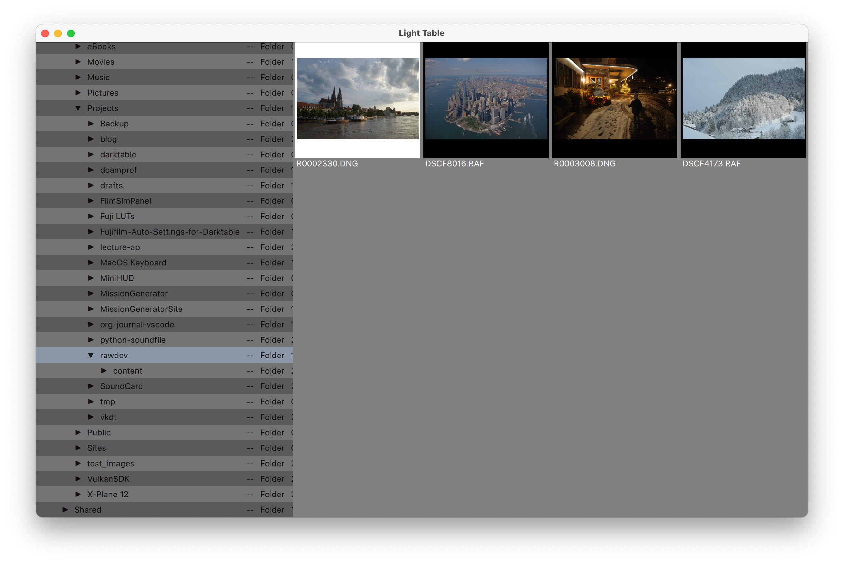
Task: Expand the content subfolder
Action: click(x=104, y=371)
